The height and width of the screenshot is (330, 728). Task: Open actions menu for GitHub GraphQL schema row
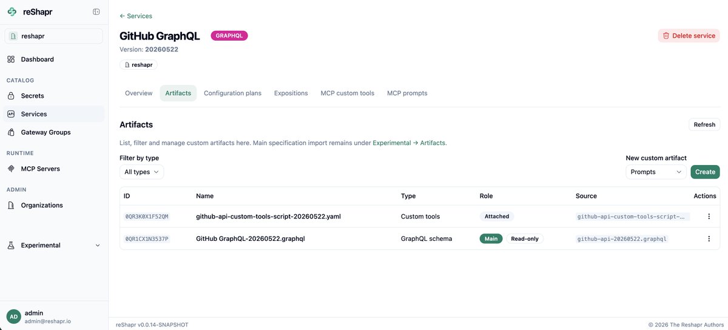tap(709, 239)
